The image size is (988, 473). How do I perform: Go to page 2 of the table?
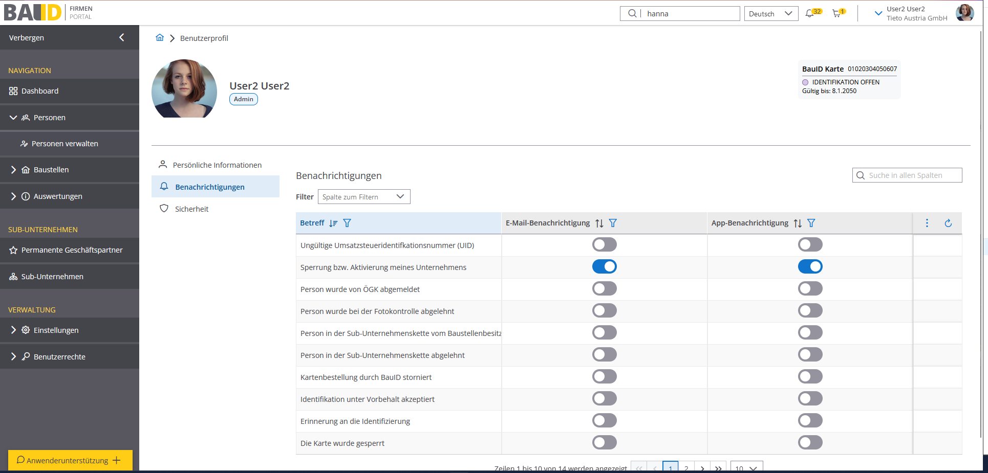(x=686, y=468)
